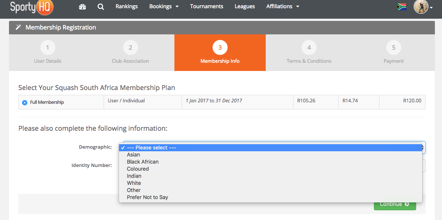Choose Indian from the Demographic list

(271, 176)
